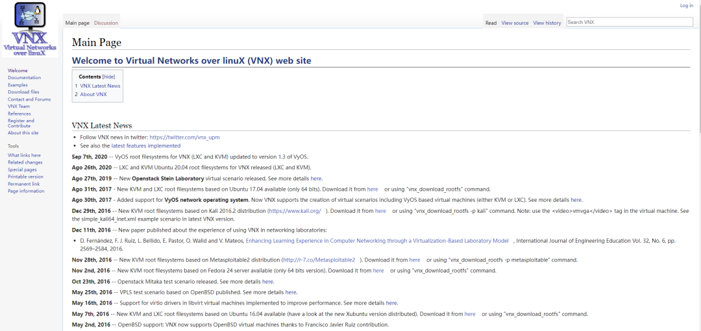Click the 'Sep 7th, 2020' news date
Screen dimensions: 701x331
tap(90, 157)
